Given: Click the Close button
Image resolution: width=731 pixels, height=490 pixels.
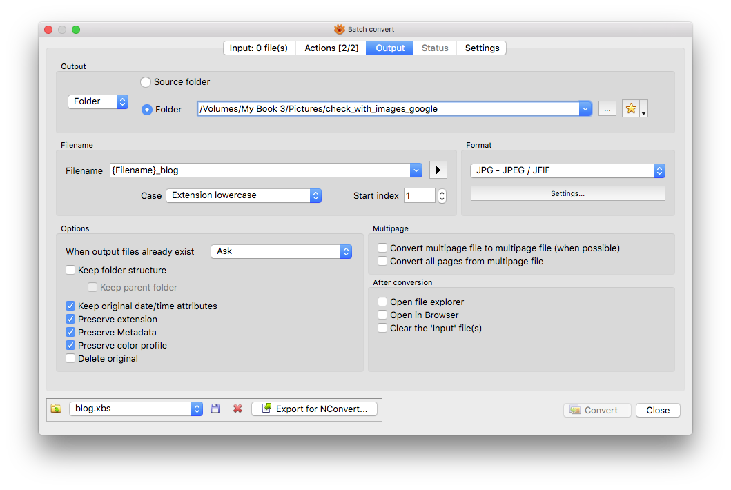Looking at the screenshot, I should tap(658, 410).
